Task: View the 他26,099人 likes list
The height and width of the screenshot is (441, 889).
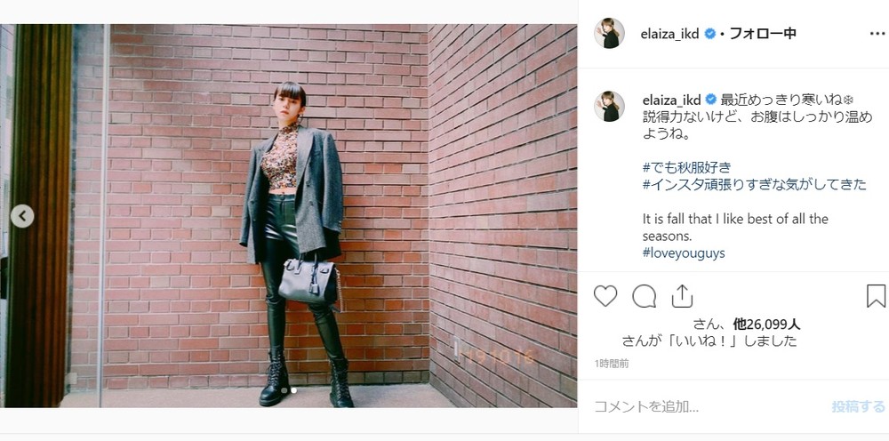Action: (766, 325)
